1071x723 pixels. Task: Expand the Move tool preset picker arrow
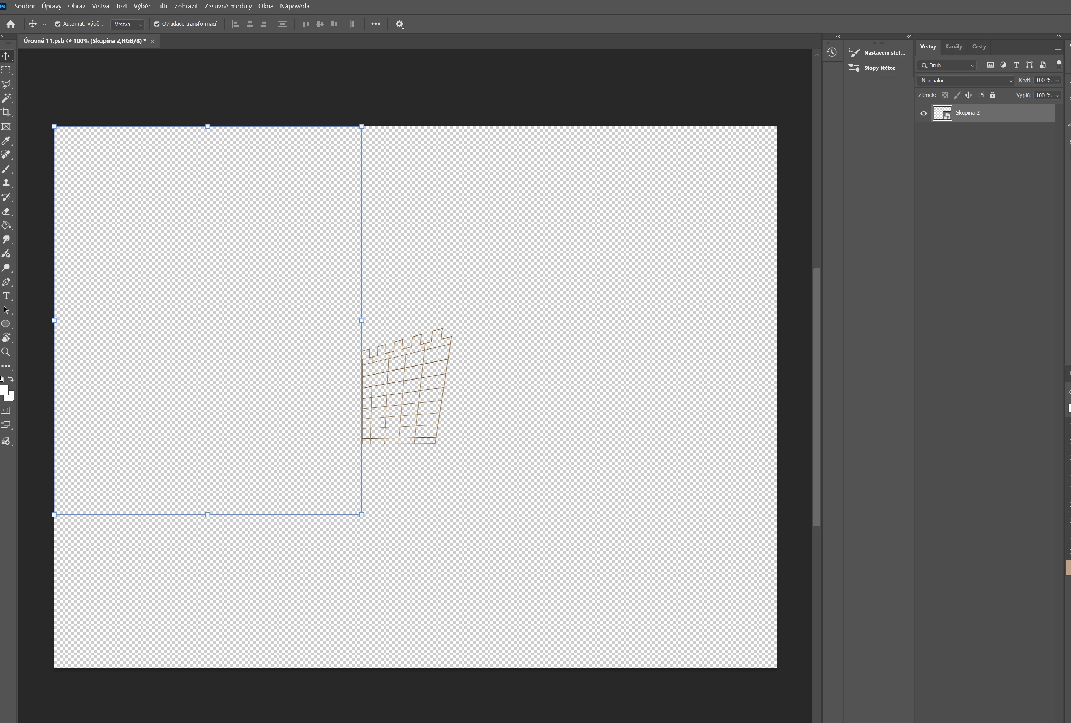[44, 25]
